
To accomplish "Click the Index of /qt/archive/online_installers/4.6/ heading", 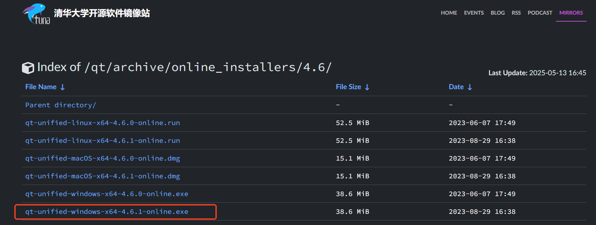I will pyautogui.click(x=184, y=67).
